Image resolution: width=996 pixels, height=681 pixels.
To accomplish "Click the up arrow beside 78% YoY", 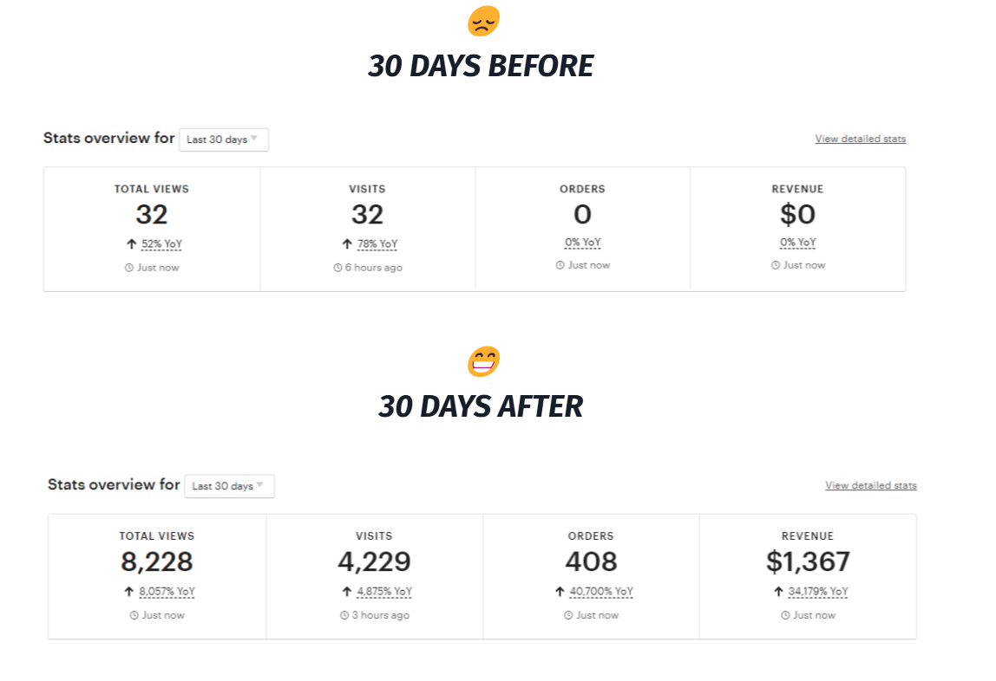I will (347, 244).
